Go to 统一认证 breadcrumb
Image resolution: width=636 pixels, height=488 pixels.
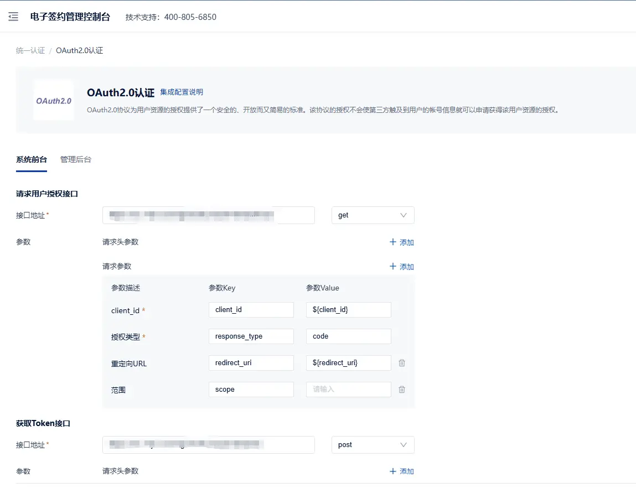tap(30, 50)
